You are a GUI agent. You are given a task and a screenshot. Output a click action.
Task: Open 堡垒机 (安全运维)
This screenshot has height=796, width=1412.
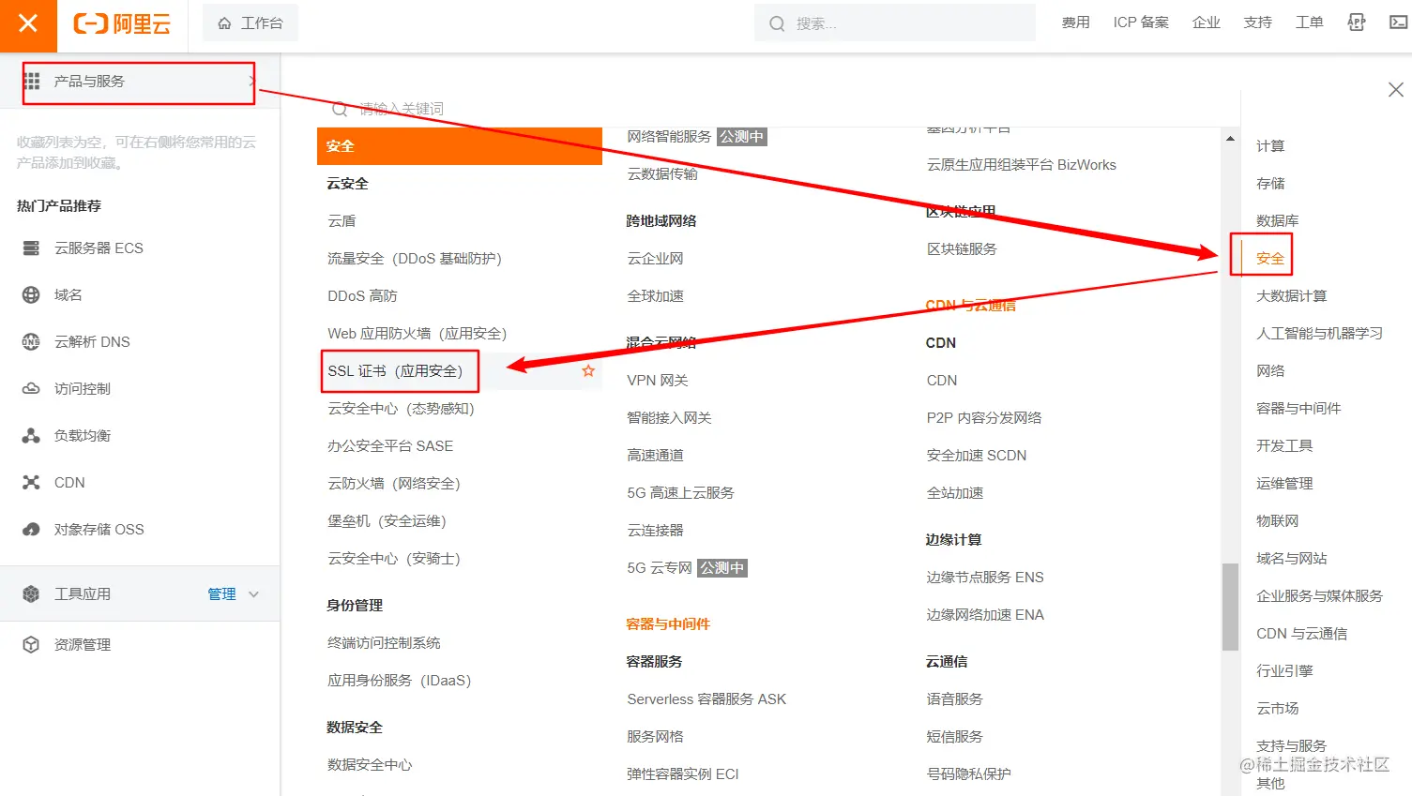(x=387, y=520)
